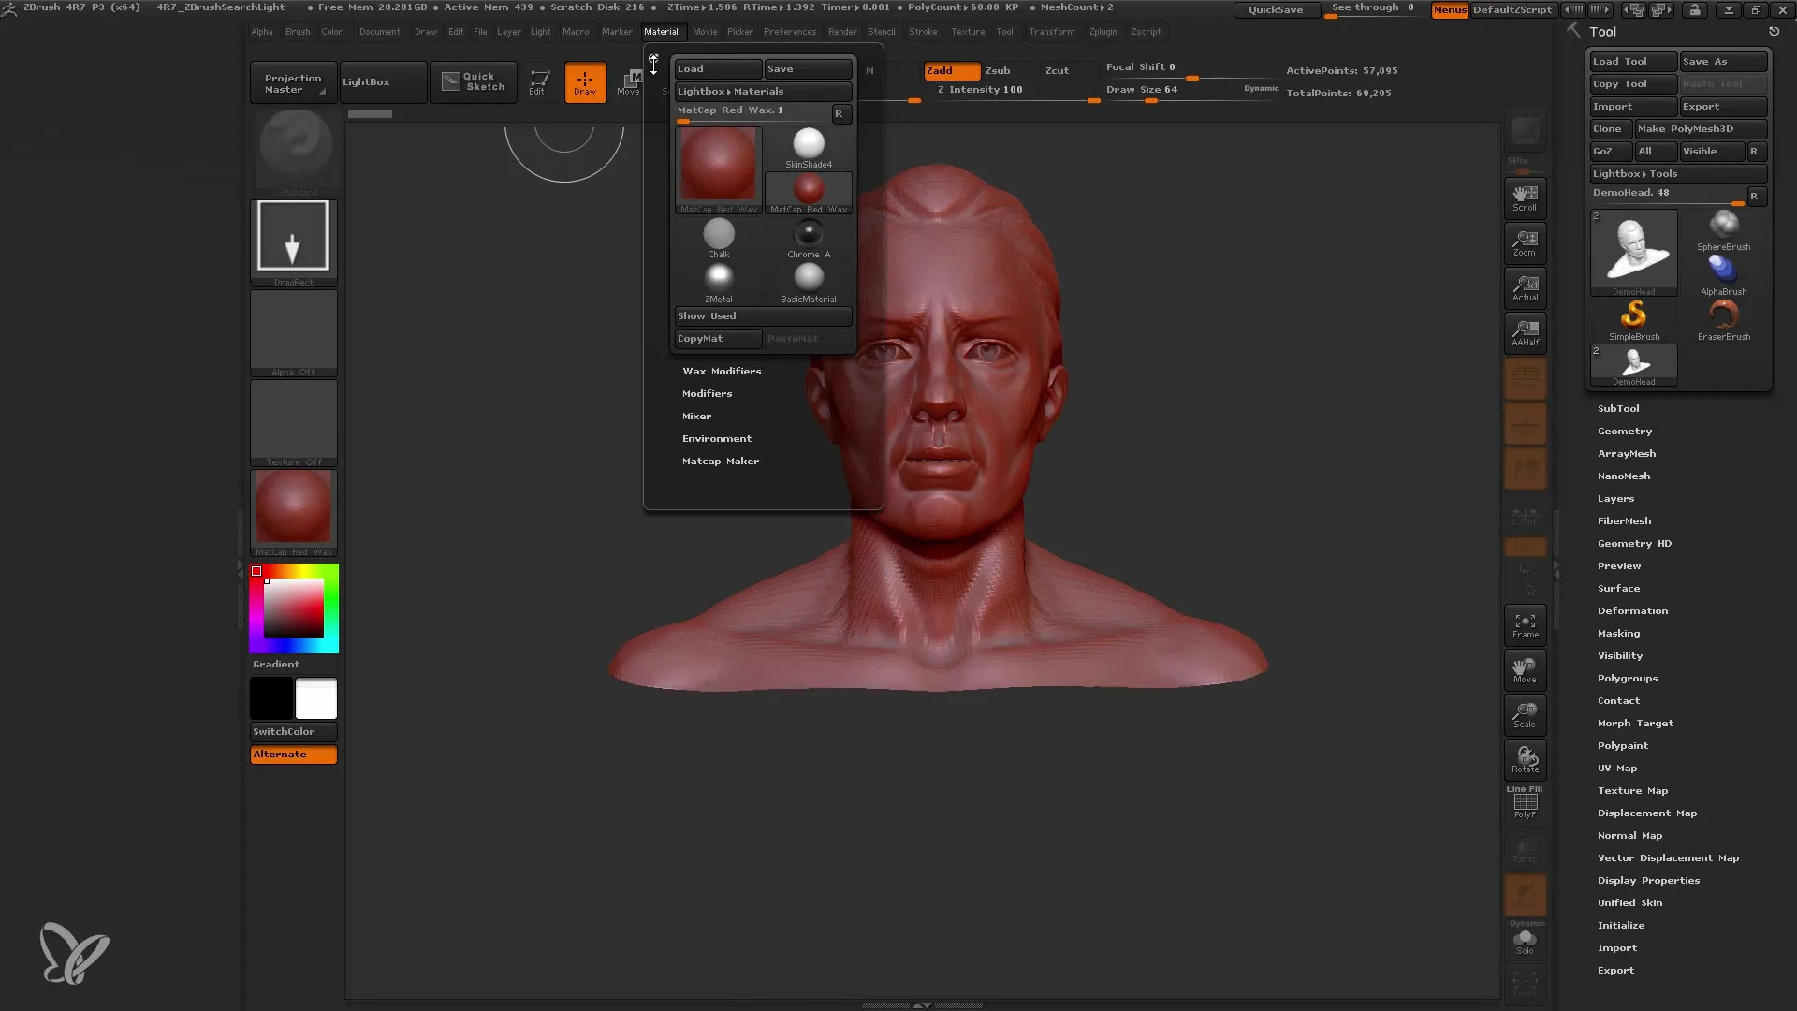1797x1011 pixels.
Task: Click the Wax Modifiers menu item
Action: pos(721,371)
